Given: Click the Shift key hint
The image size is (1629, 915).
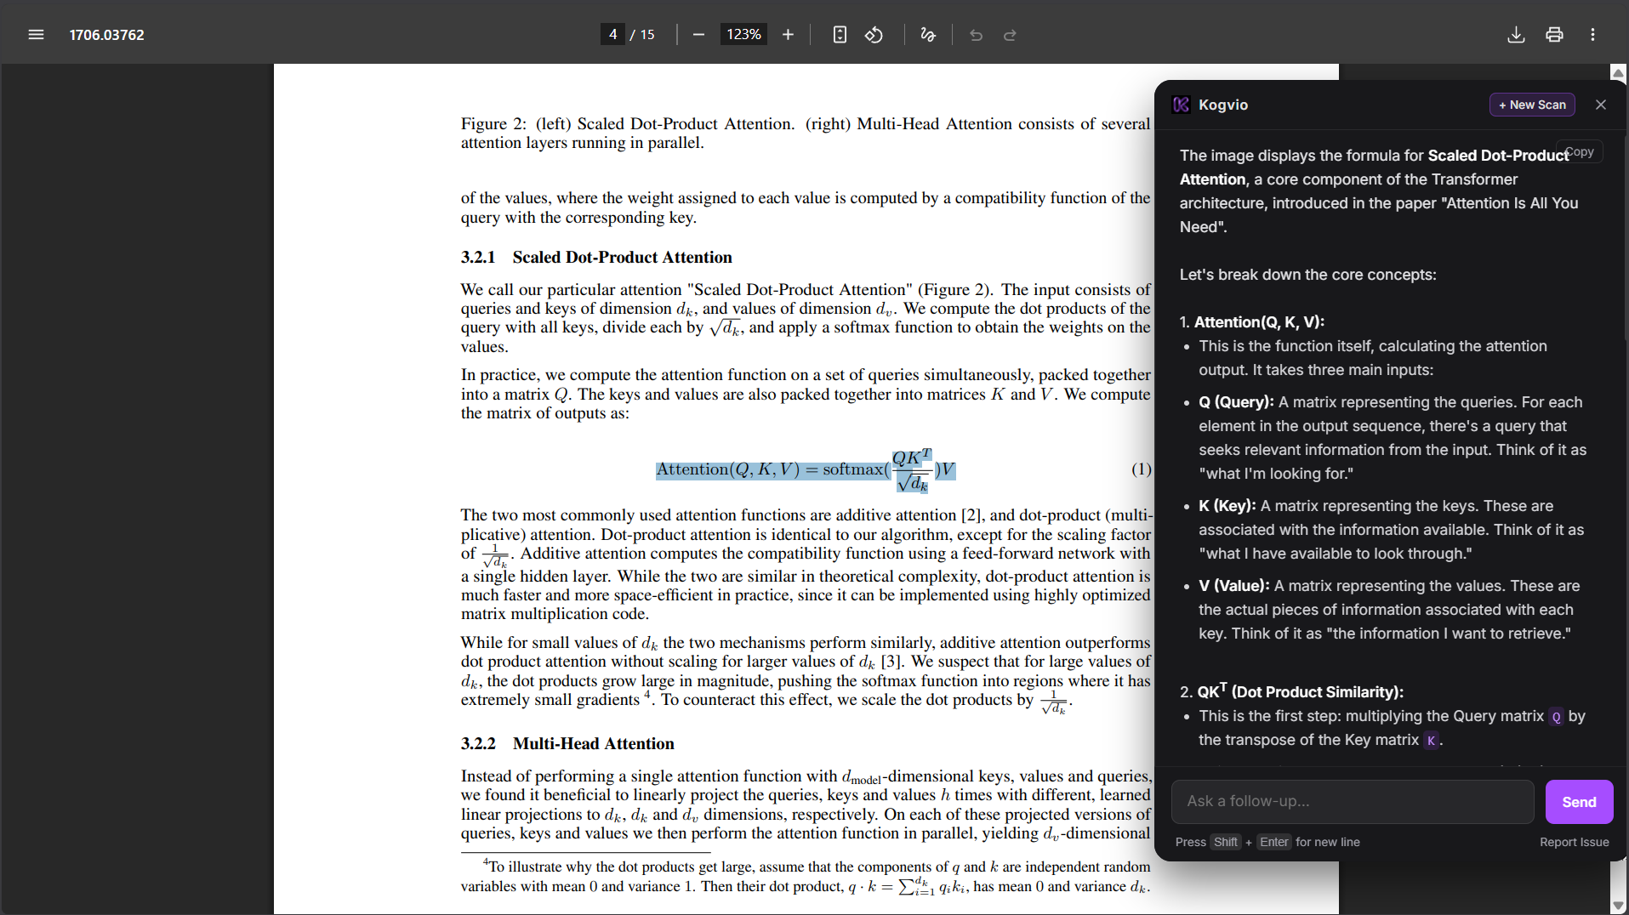Looking at the screenshot, I should 1225,842.
